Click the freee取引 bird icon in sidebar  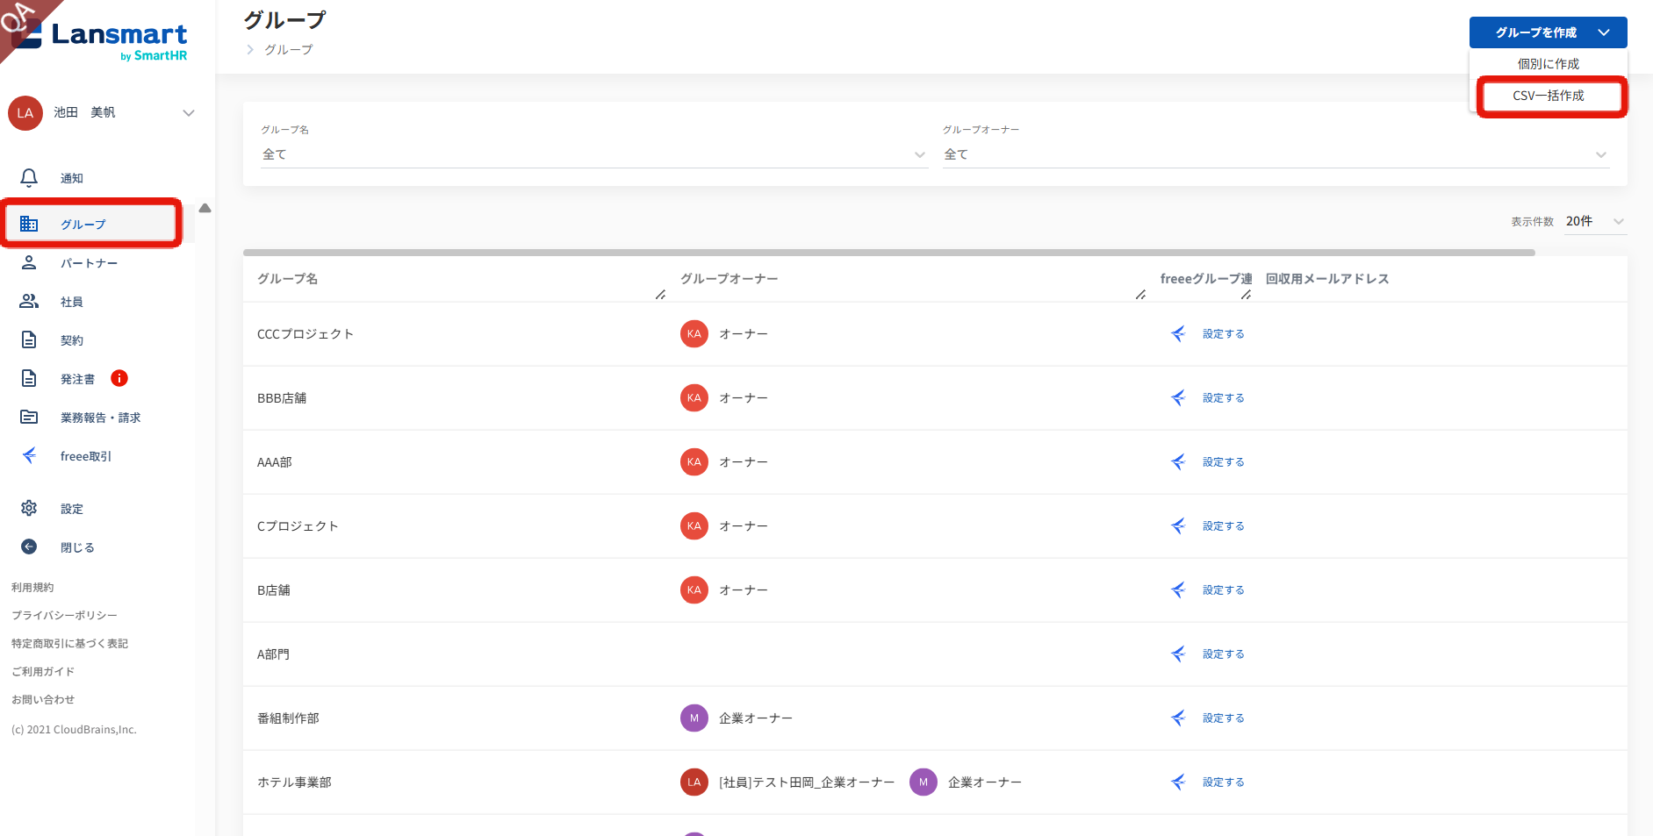point(29,455)
